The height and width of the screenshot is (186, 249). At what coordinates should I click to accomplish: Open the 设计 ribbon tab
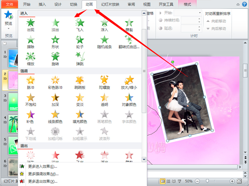(58, 5)
